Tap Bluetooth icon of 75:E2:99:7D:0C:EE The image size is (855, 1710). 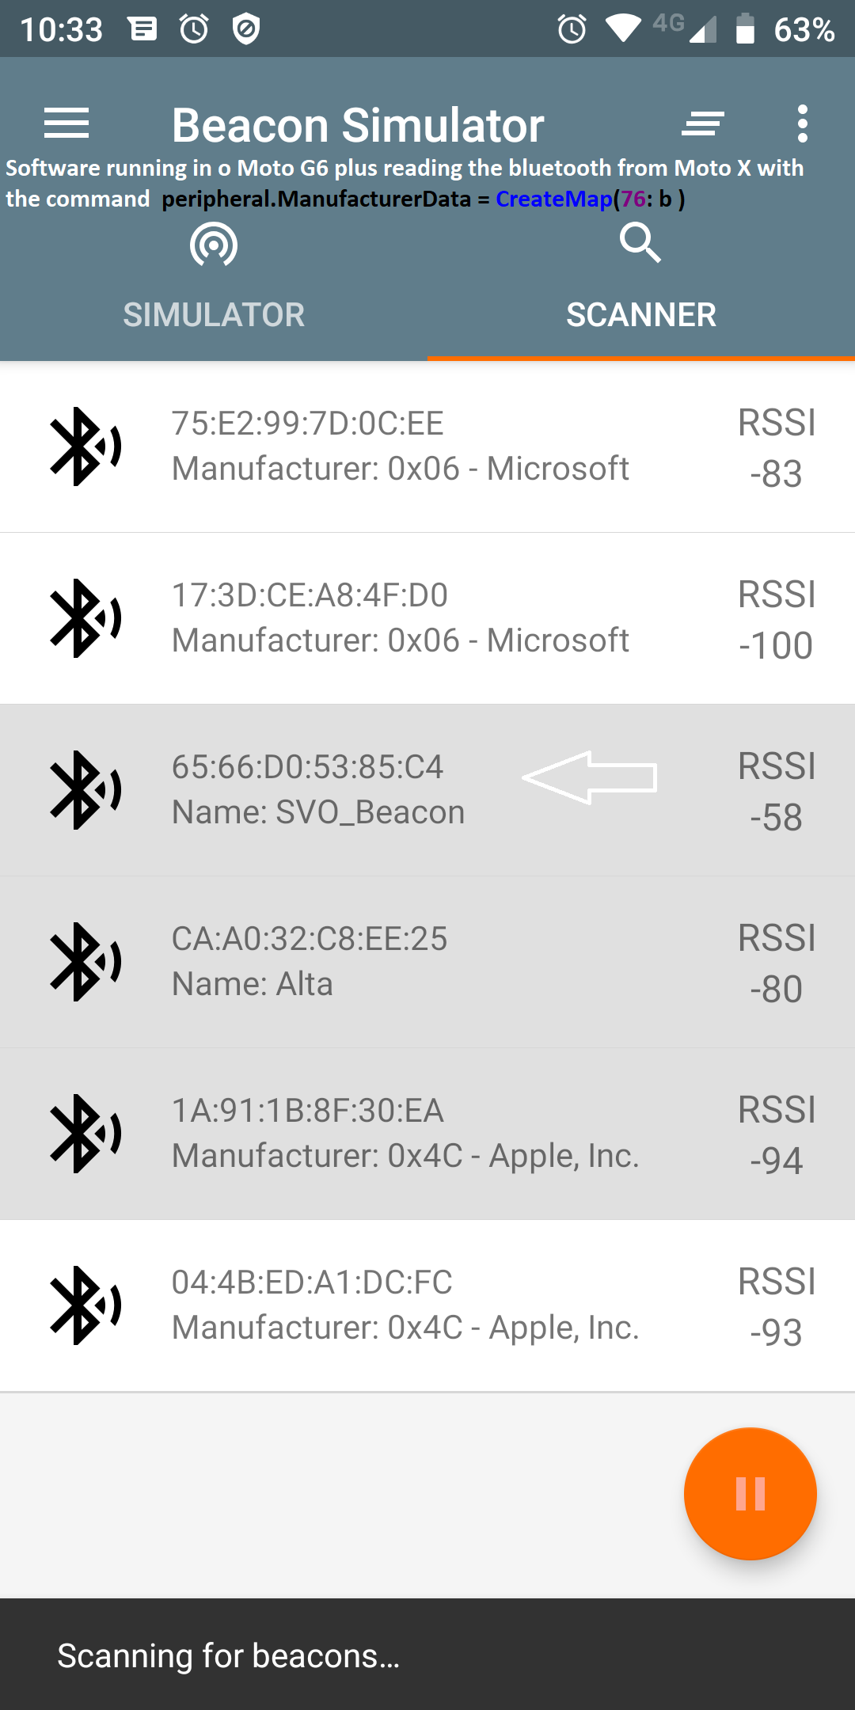click(85, 446)
